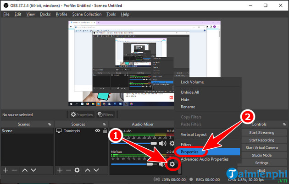Pop out the Sources dock
Viewport: 289px width, 184px height.
point(104,124)
